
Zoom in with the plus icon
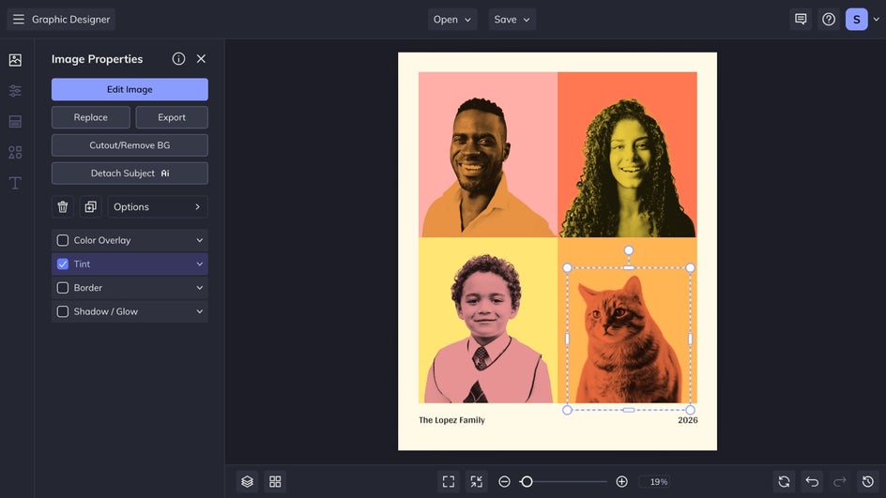click(621, 482)
